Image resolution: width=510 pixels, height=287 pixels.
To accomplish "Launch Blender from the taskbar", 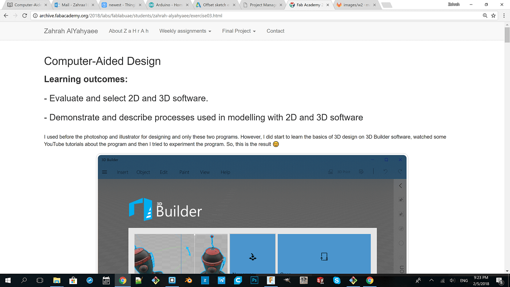I will pos(188,281).
